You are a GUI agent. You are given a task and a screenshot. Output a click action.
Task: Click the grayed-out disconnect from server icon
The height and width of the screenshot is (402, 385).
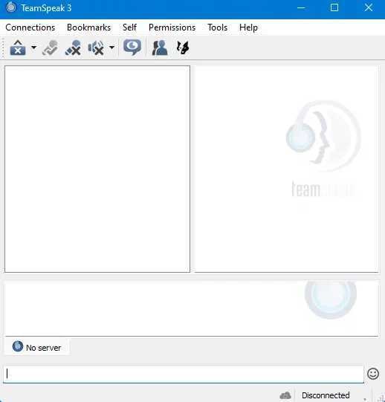[x=51, y=48]
